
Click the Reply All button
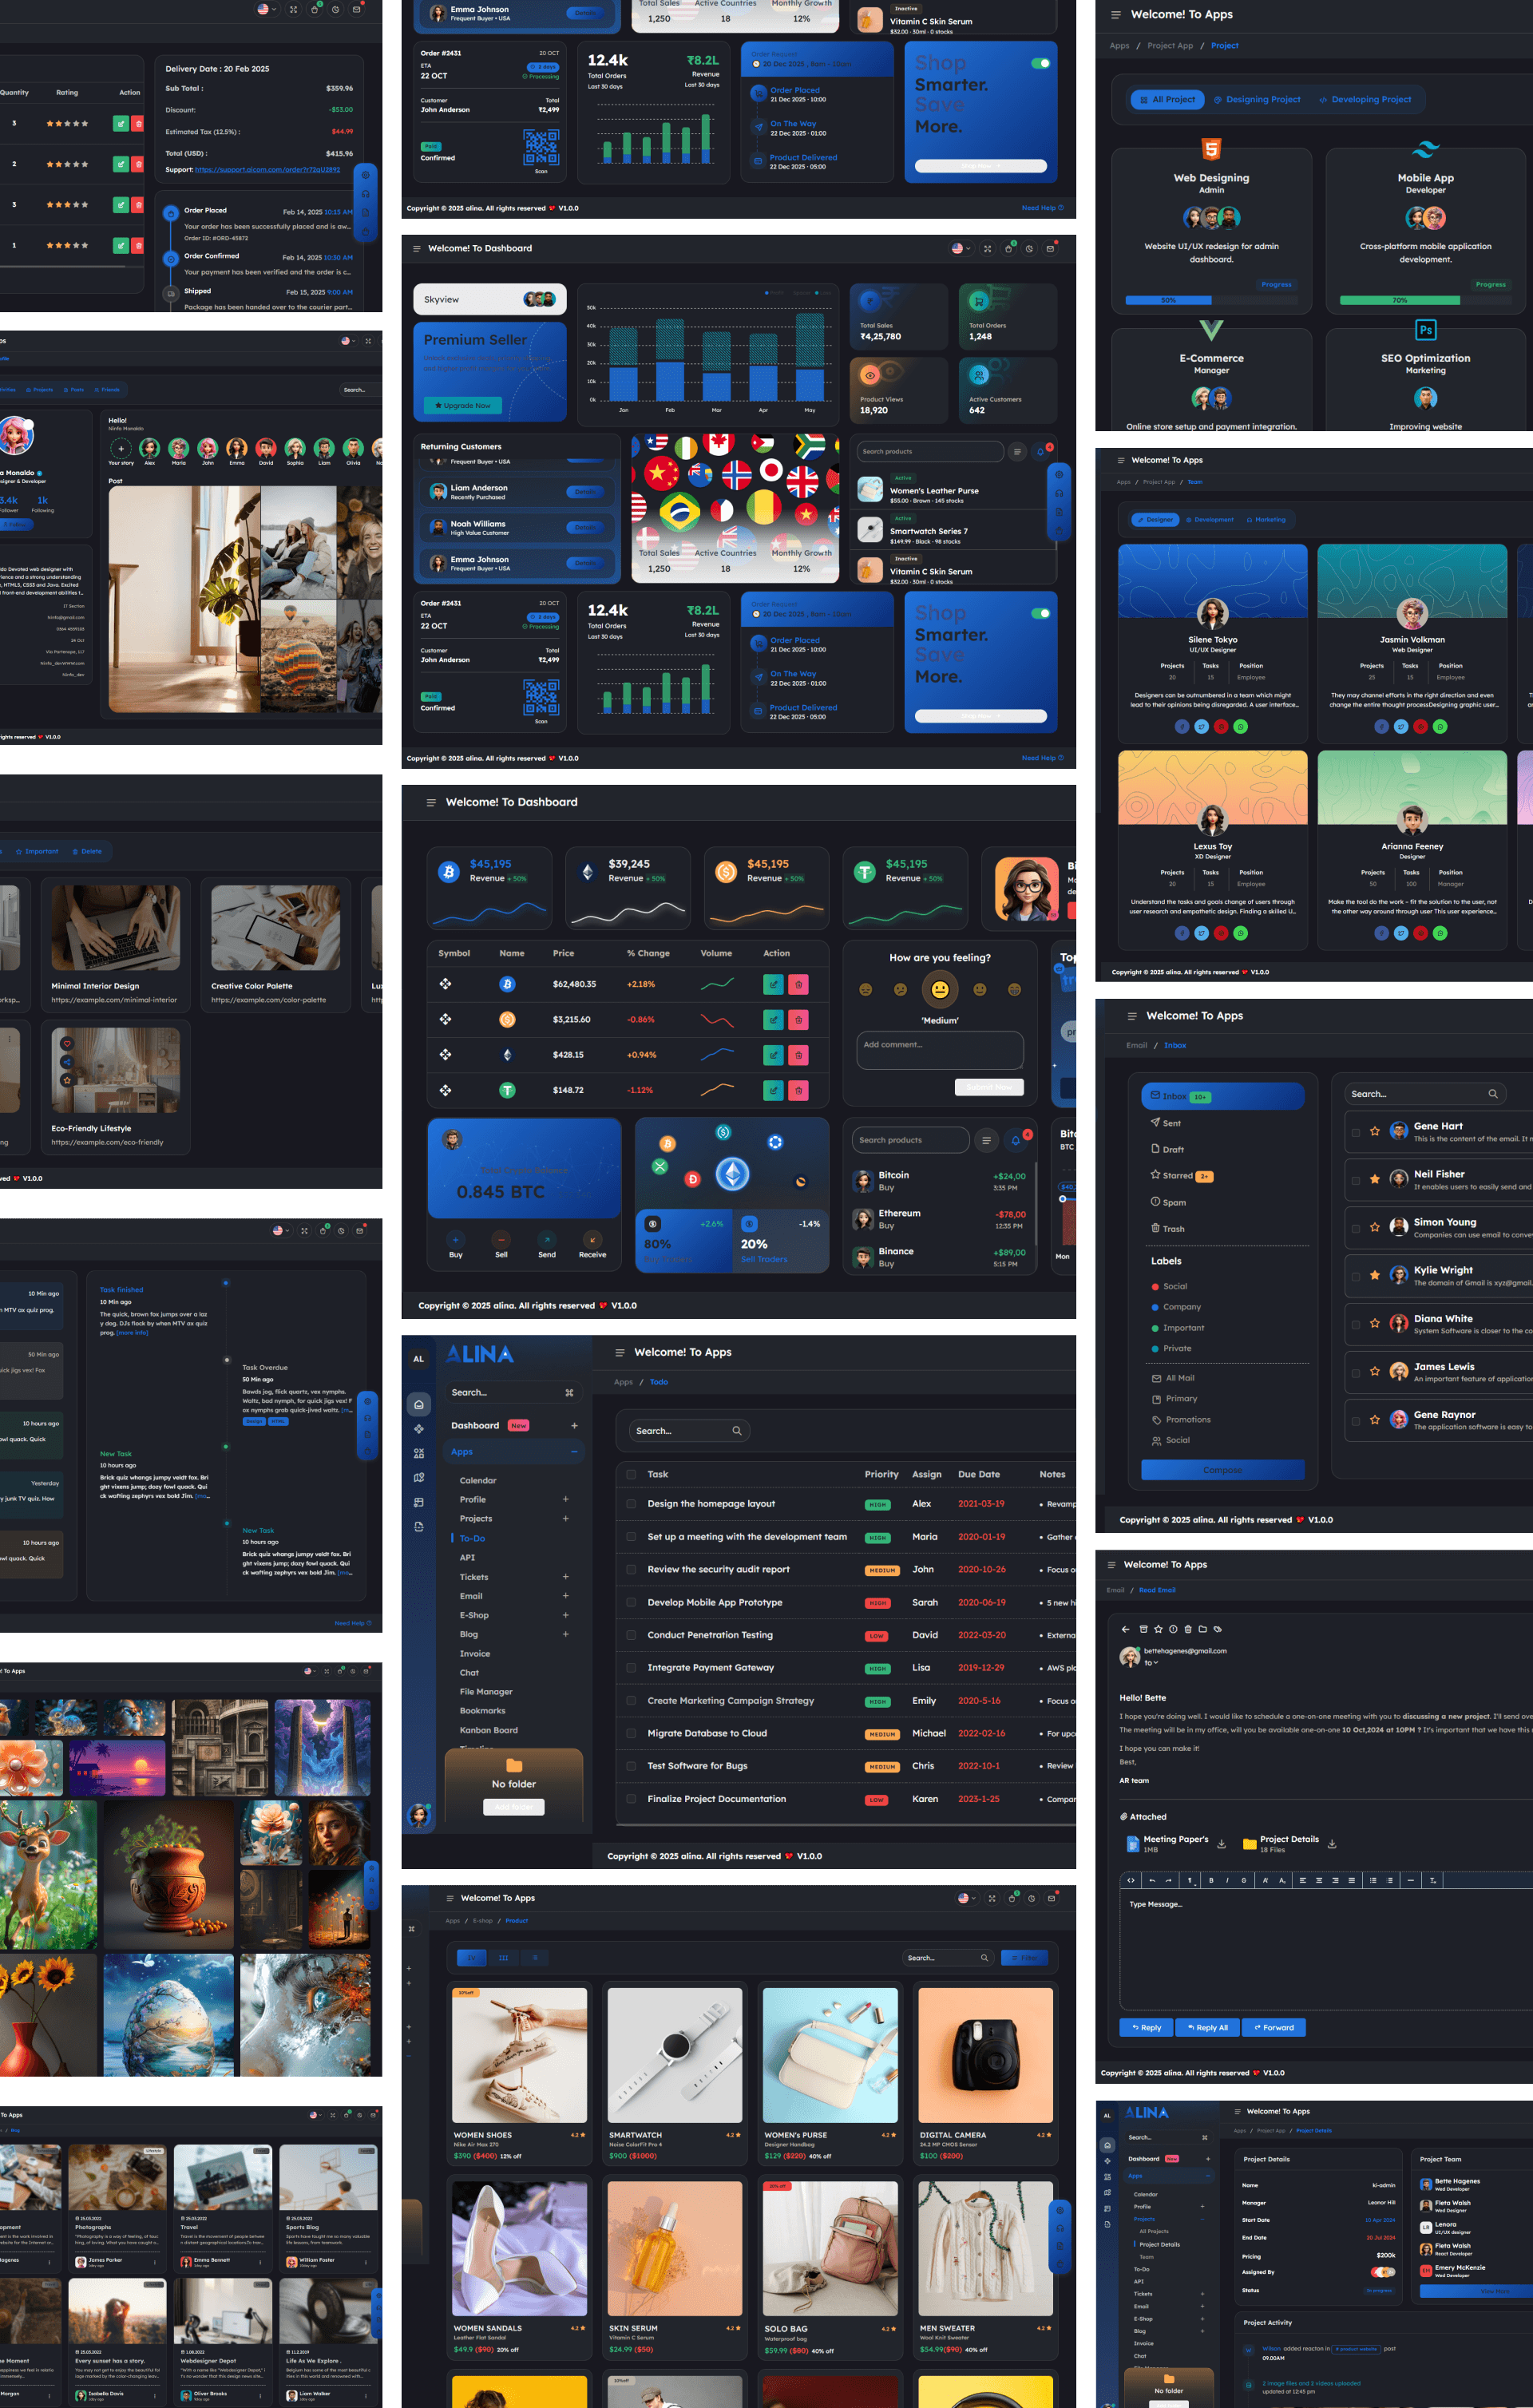tap(1207, 2027)
